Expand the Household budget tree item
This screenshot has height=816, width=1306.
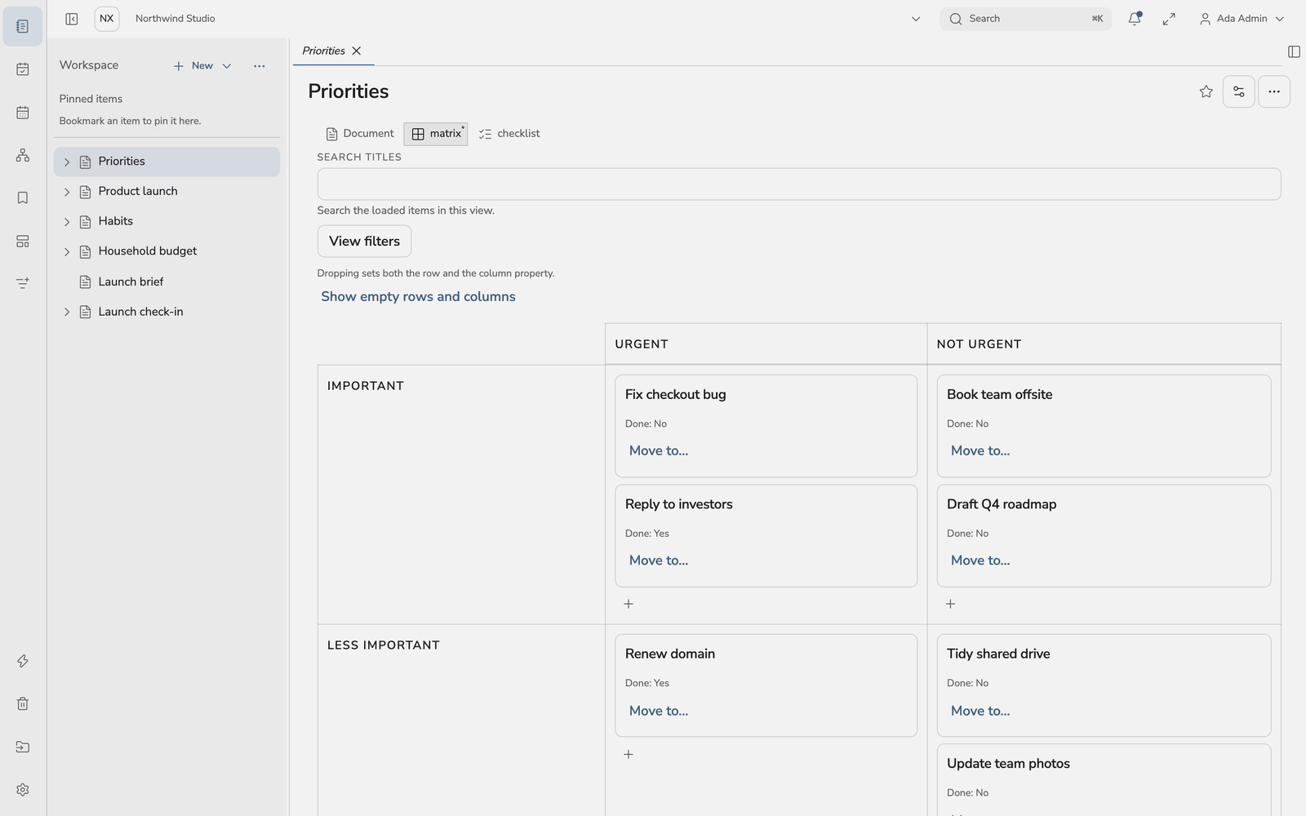(67, 252)
